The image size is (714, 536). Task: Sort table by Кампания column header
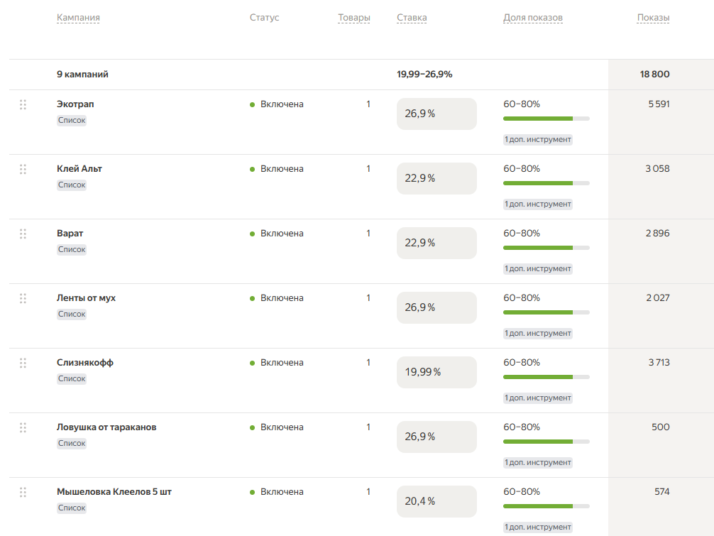pyautogui.click(x=78, y=18)
